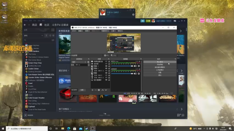Adjust 麦克风/Aux volume slider
Viewport: 234px width, 131px height.
122,66
